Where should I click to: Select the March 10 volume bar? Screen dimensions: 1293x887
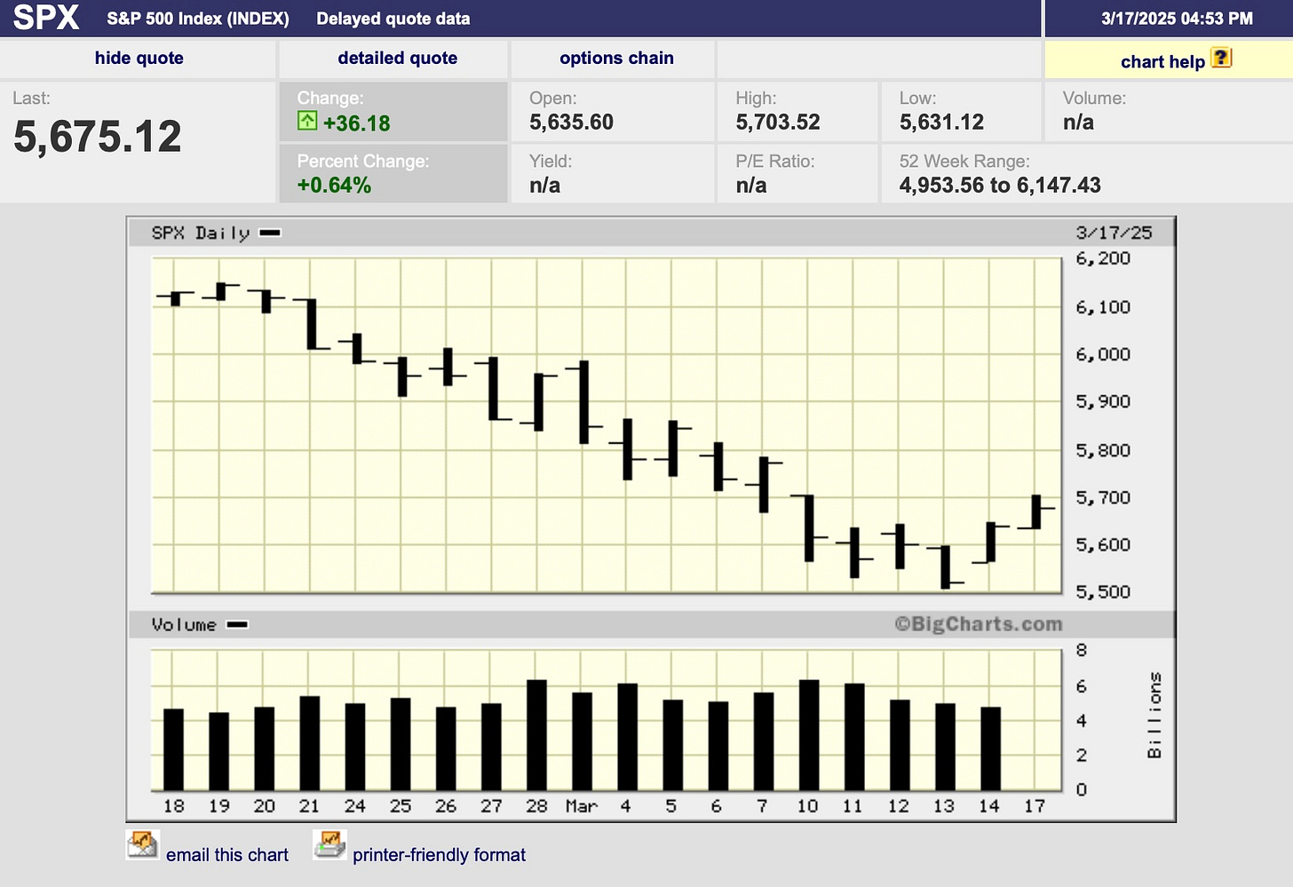pos(808,735)
